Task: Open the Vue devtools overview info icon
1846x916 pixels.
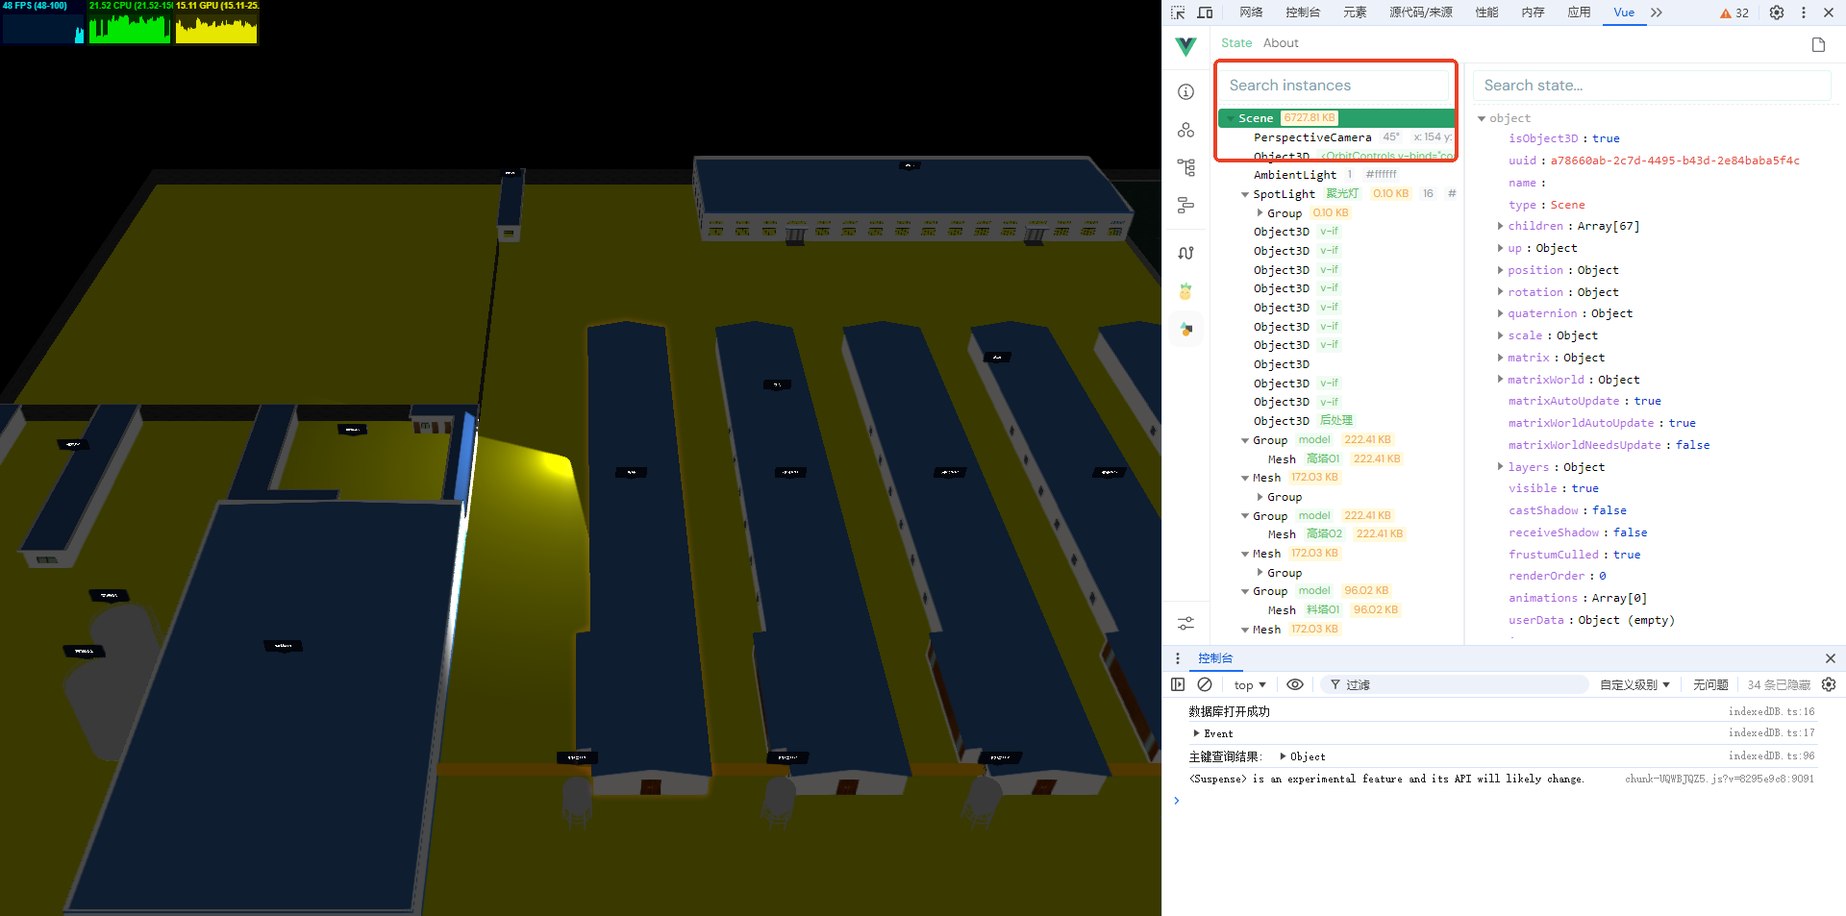Action: pos(1186,91)
